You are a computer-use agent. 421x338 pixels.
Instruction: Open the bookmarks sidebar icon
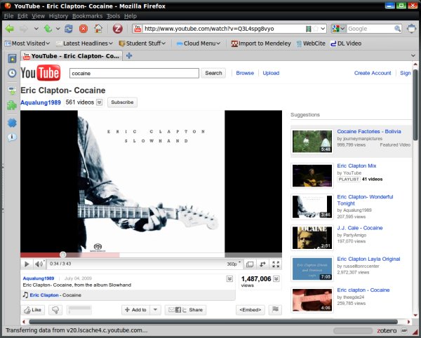click(x=12, y=58)
